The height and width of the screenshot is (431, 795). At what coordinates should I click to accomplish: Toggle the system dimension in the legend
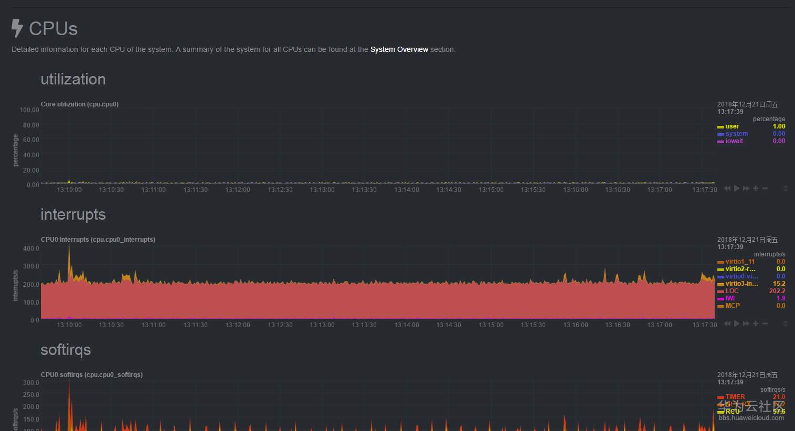[x=737, y=134]
